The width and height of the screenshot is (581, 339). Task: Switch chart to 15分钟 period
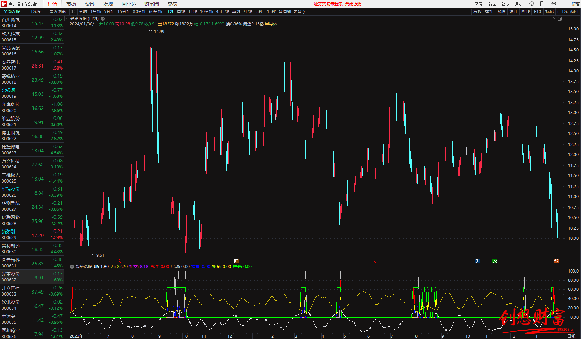[x=124, y=12]
